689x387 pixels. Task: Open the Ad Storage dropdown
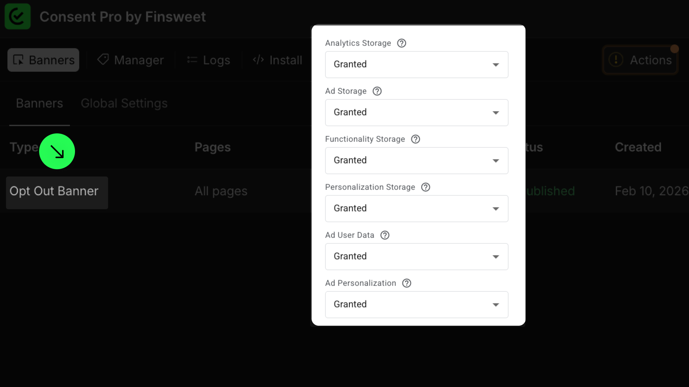pos(416,113)
